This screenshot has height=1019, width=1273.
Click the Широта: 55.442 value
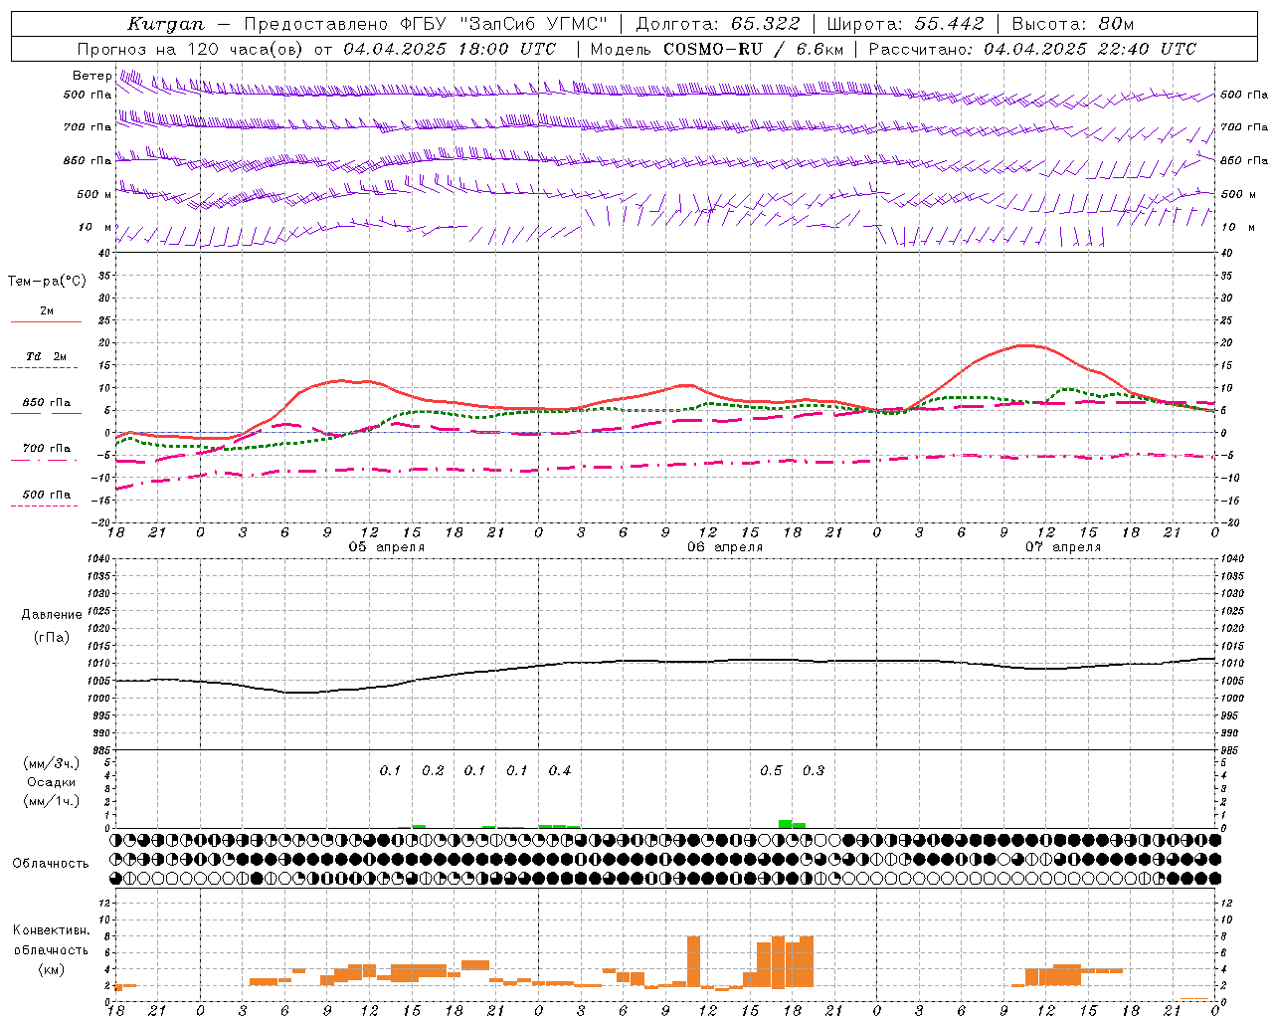point(905,24)
